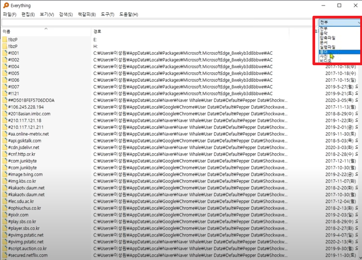Click date 2017-11-13(월)
Image resolution: width=362 pixels, height=260 pixels.
point(340,107)
